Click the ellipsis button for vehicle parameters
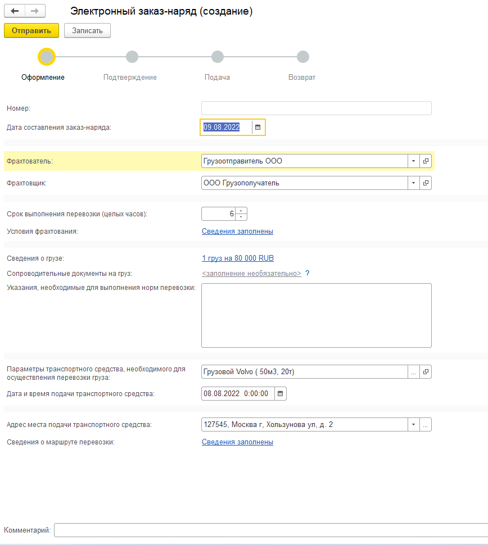This screenshot has width=488, height=545. 414,371
